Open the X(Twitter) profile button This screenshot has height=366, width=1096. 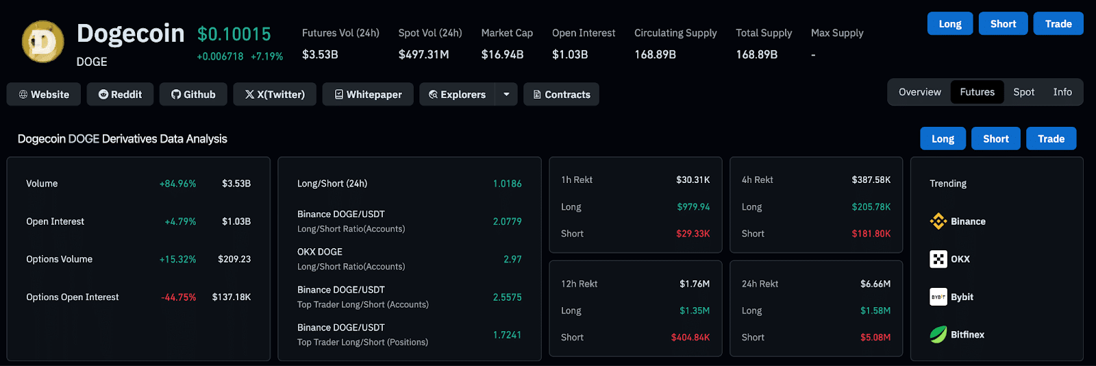275,95
